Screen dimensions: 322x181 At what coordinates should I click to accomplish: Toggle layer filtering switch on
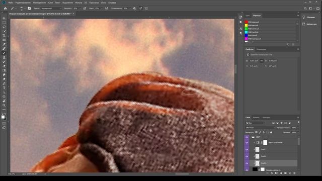(298, 123)
